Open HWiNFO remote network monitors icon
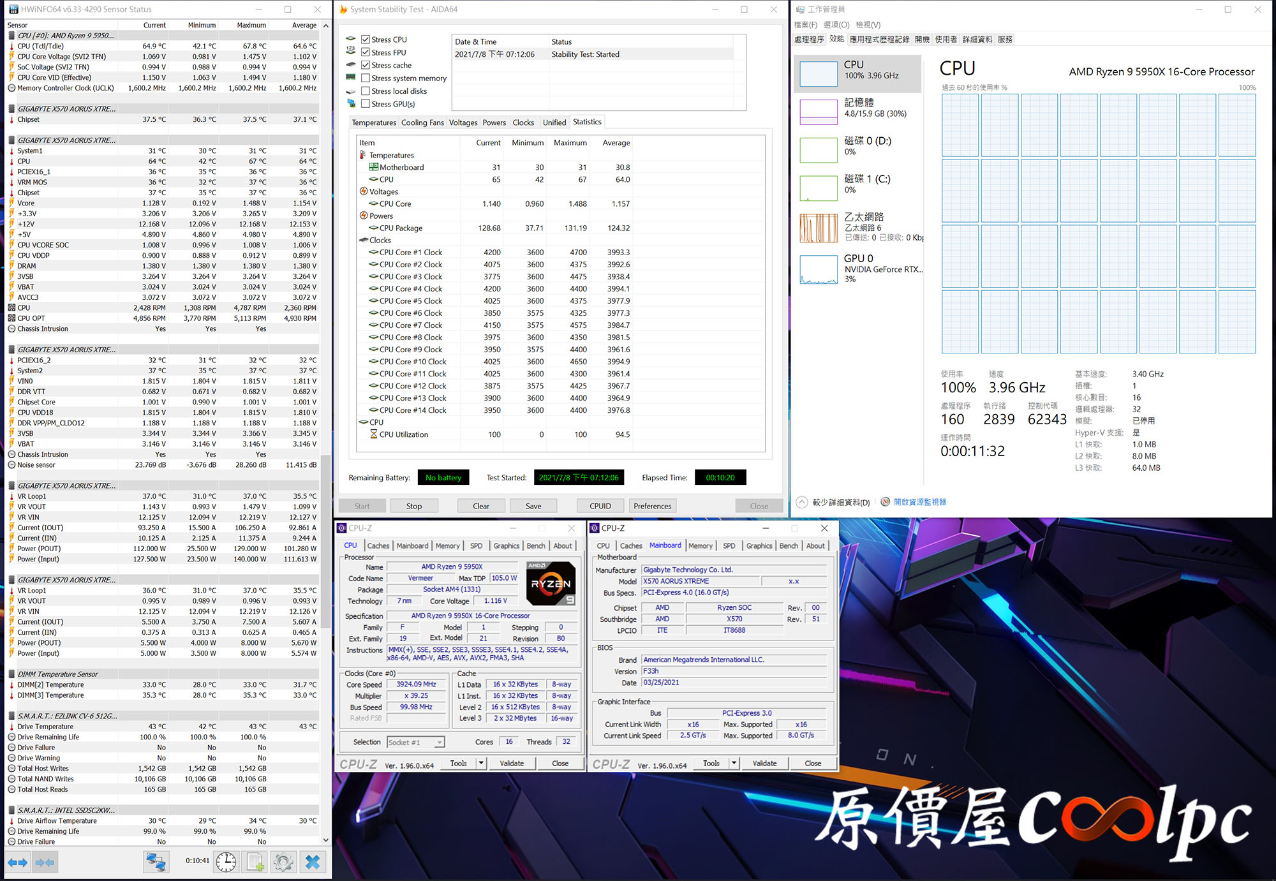Image resolution: width=1276 pixels, height=881 pixels. pyautogui.click(x=156, y=862)
